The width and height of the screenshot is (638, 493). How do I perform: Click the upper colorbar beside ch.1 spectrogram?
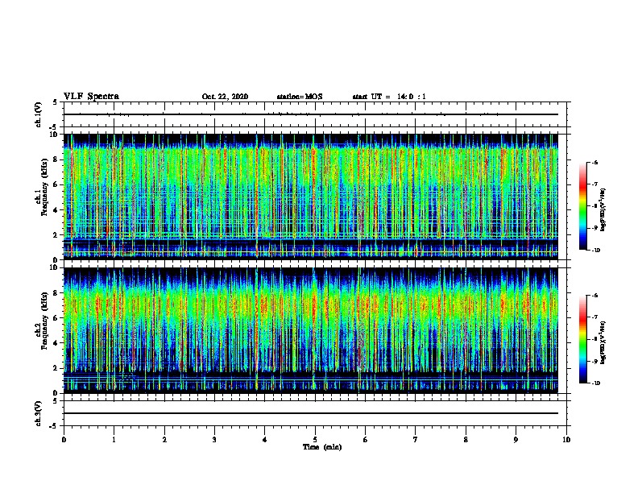[x=582, y=206]
